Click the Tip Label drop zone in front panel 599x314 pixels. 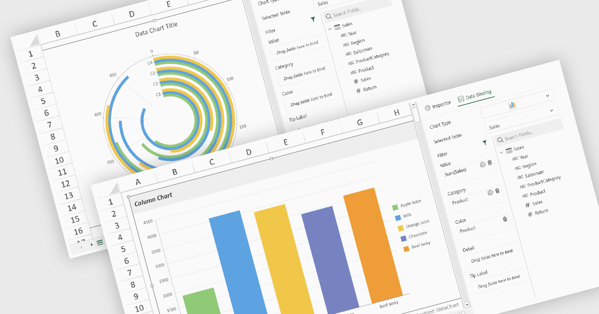[x=499, y=282]
